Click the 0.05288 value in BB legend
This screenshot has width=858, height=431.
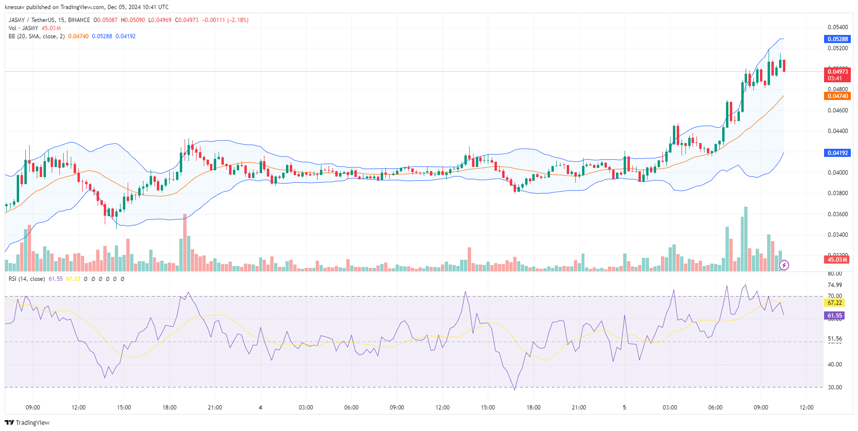tap(102, 36)
